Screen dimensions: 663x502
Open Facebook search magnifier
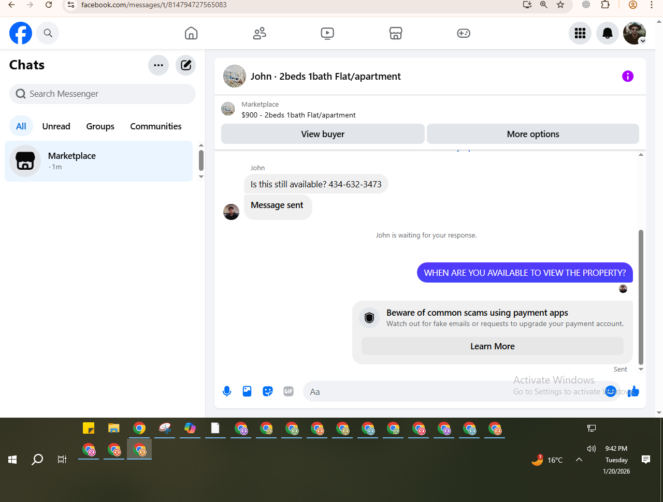[48, 33]
